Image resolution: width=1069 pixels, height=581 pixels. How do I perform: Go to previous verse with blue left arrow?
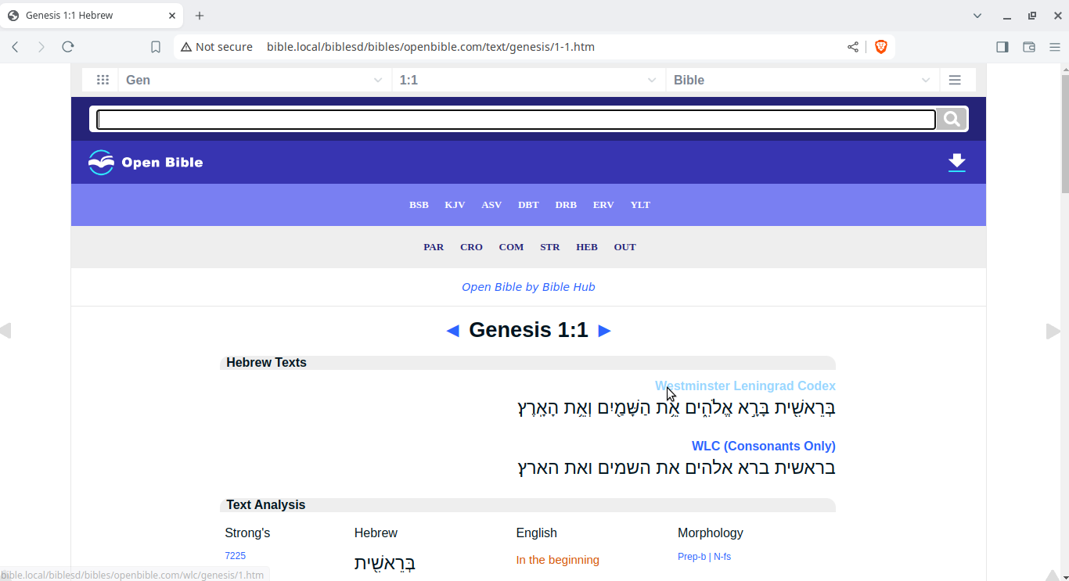pos(452,331)
